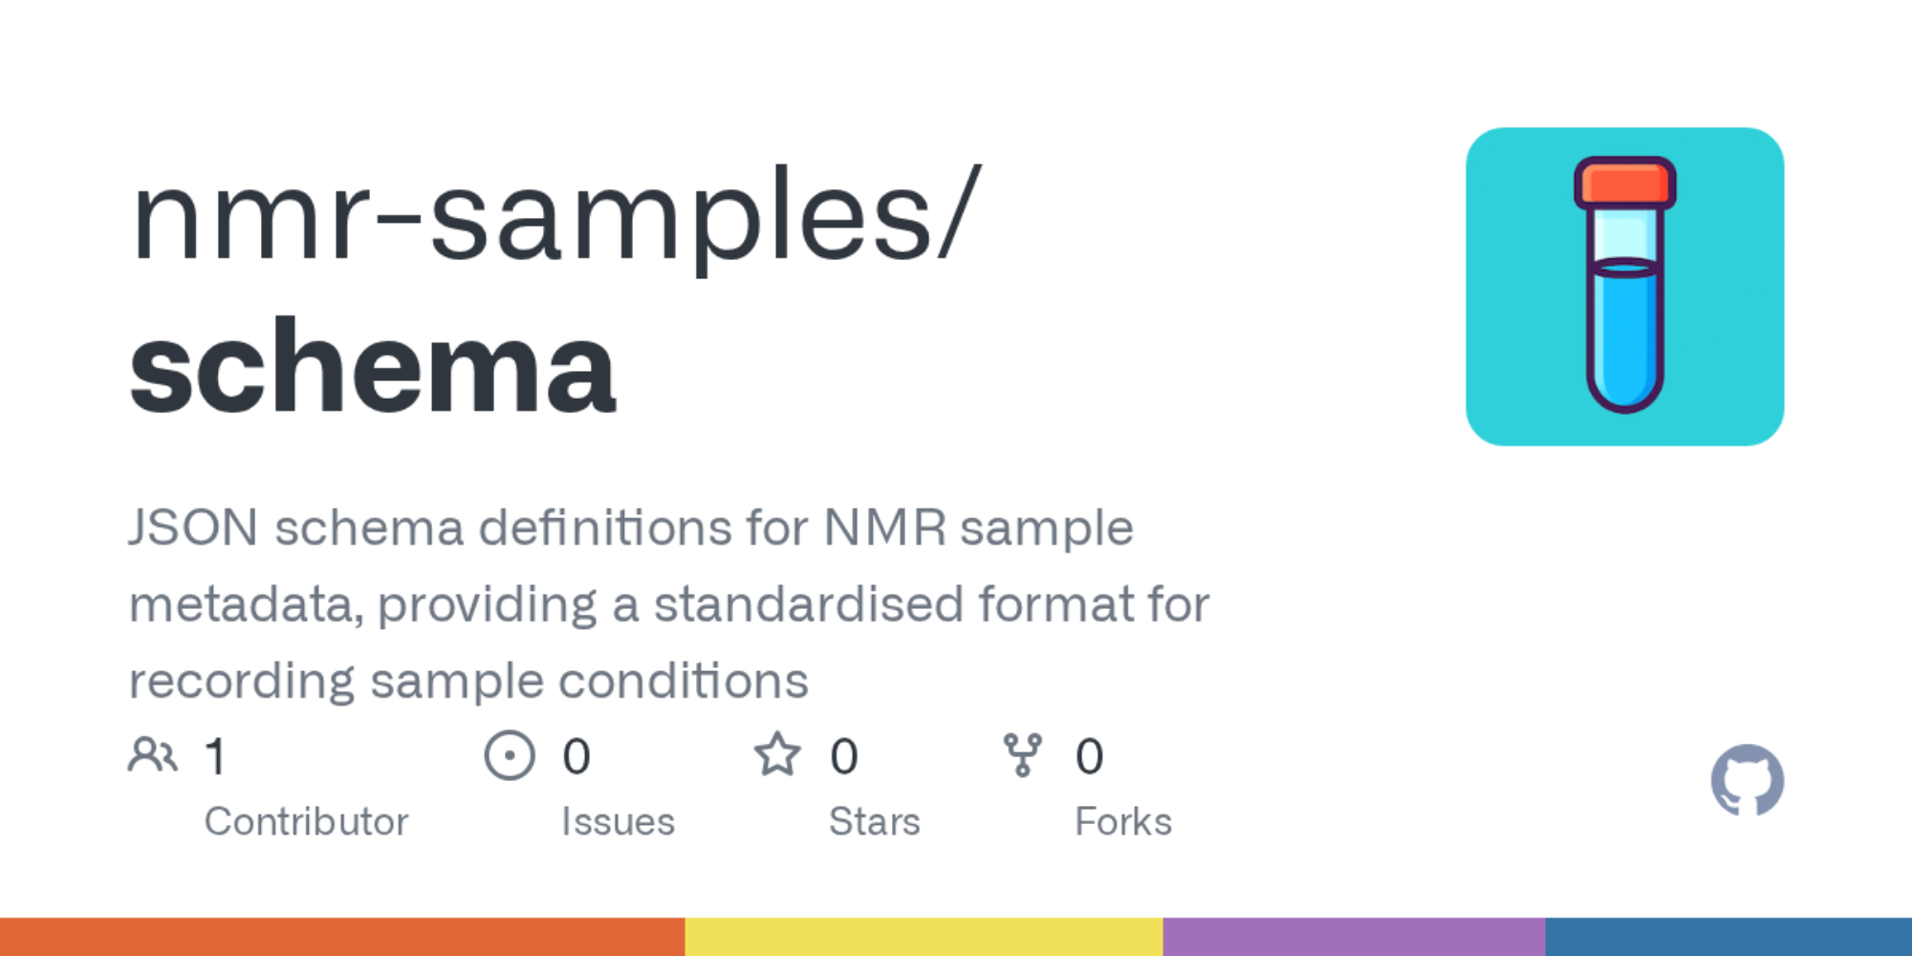Open the bold schema repository title
1912x956 pixels.
pos(373,368)
